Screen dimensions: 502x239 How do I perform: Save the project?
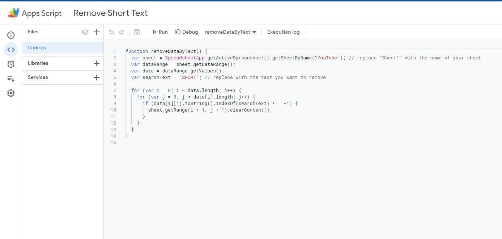(137, 32)
